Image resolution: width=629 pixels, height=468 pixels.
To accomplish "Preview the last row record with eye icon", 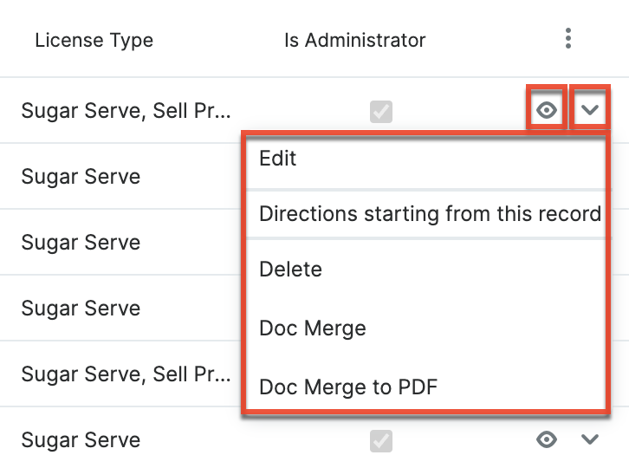I will pyautogui.click(x=547, y=439).
